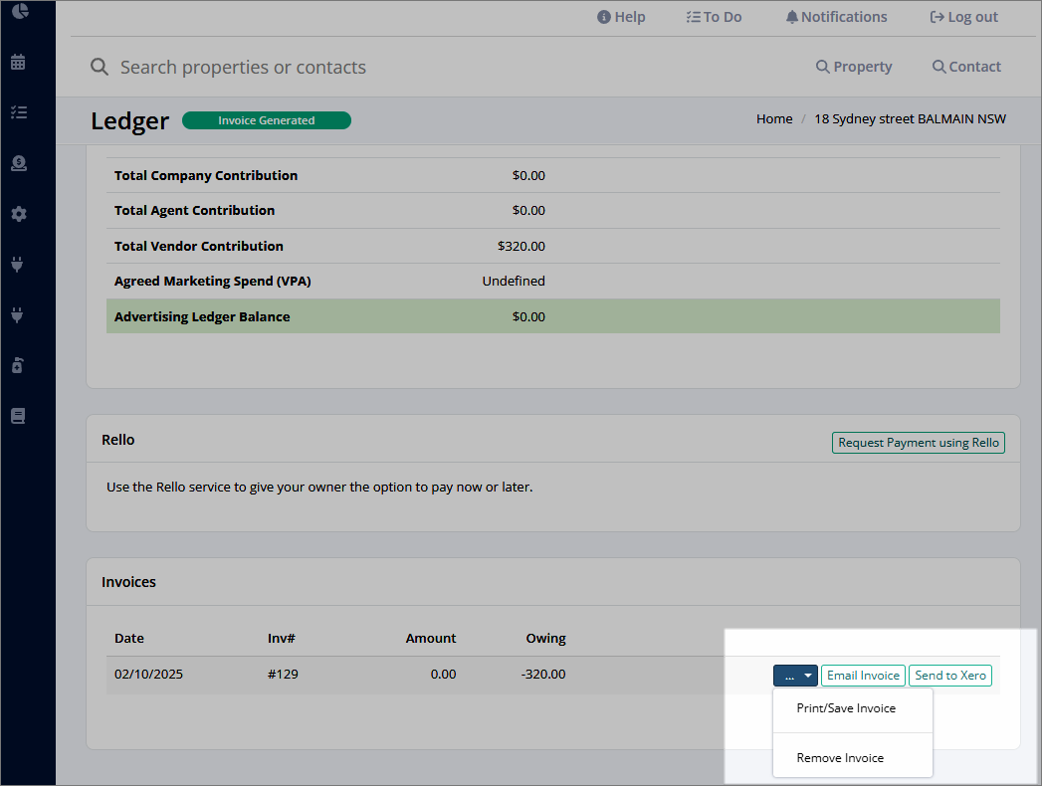Open the calendar icon in sidebar
Screen dimensions: 1042x786
click(x=18, y=62)
